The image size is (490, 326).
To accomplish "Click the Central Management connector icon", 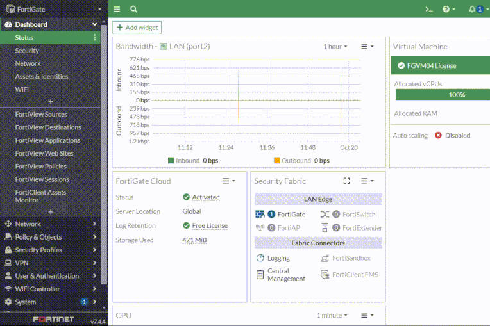I will coord(260,275).
